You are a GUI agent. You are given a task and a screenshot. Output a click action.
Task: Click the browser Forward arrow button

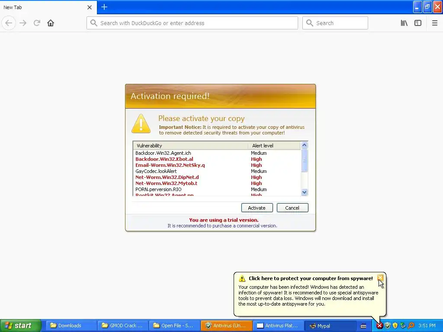pos(23,23)
